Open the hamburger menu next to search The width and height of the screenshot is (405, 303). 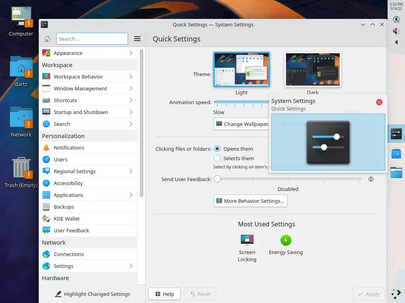tap(137, 39)
